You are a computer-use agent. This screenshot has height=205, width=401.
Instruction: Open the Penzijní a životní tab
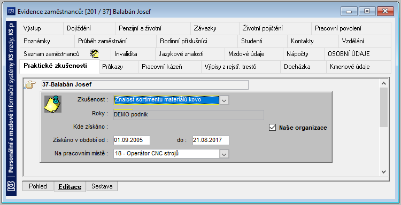pyautogui.click(x=153, y=28)
